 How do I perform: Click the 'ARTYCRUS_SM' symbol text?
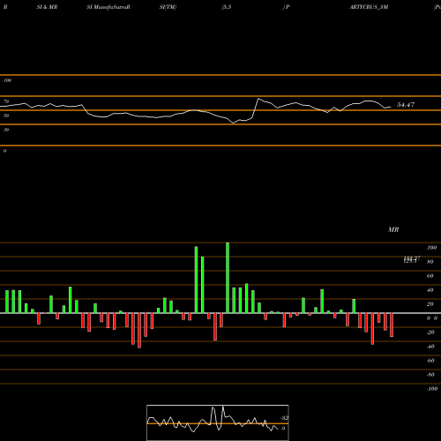pyautogui.click(x=369, y=7)
